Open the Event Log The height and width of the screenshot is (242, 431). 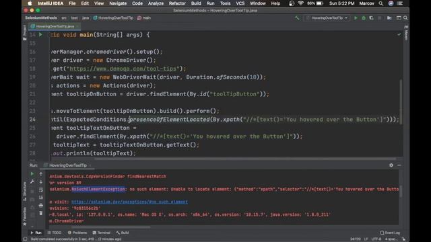(x=390, y=233)
